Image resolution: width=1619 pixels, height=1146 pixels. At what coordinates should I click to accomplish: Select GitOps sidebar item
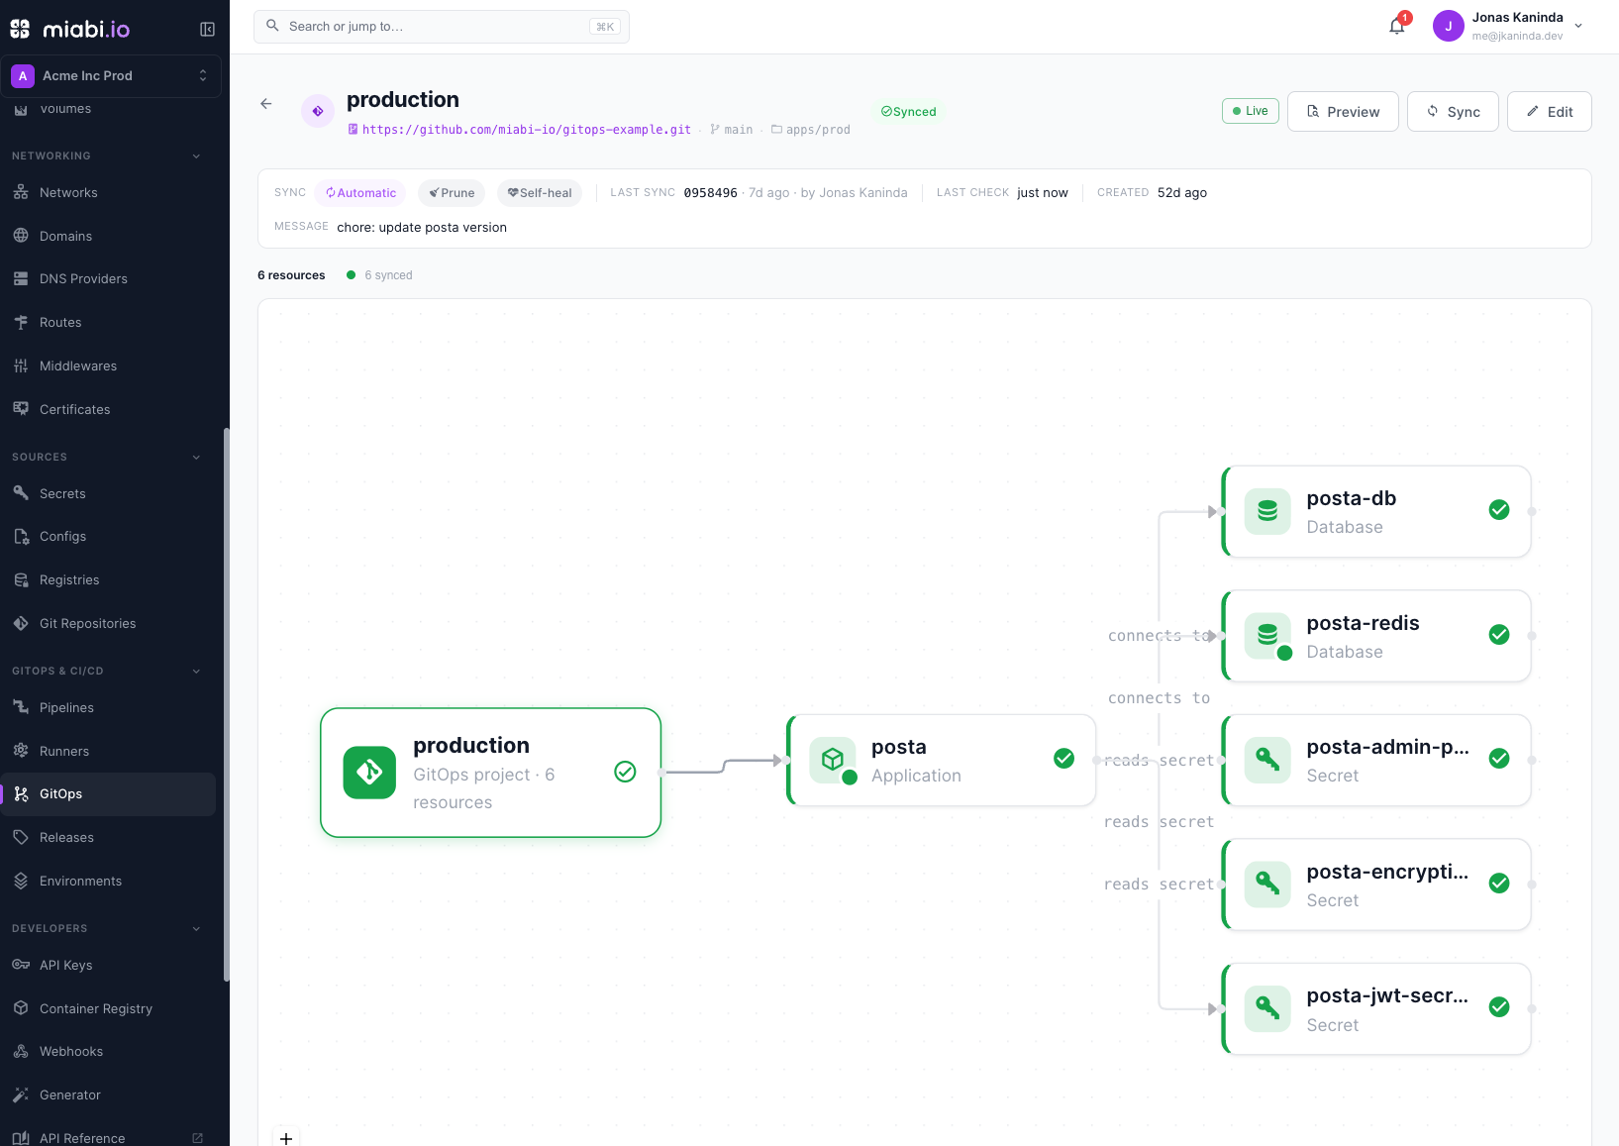tap(108, 794)
